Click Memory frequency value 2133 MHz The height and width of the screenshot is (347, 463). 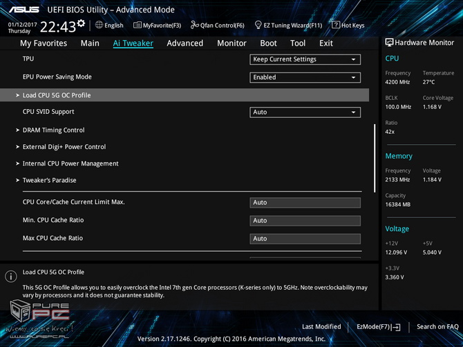click(397, 179)
